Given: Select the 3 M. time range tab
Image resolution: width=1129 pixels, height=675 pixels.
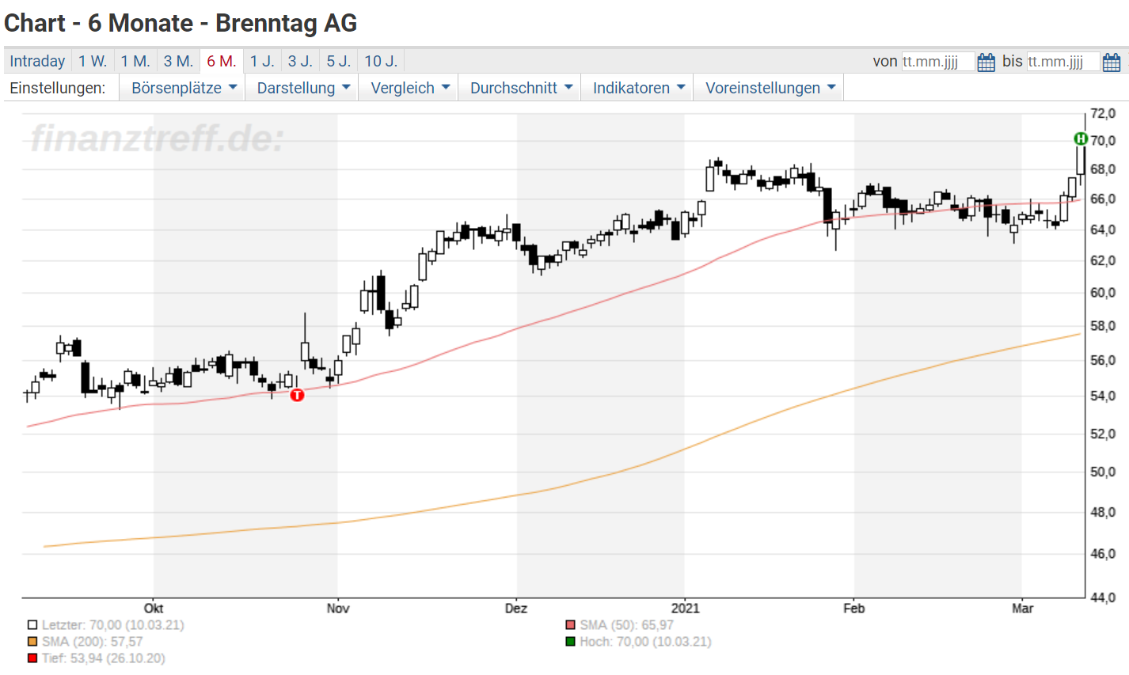Looking at the screenshot, I should click(x=178, y=61).
